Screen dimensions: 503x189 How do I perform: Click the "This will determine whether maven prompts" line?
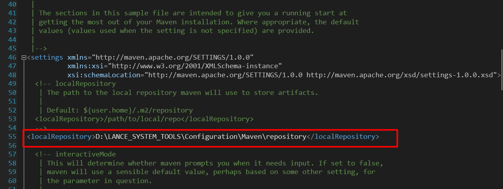(215, 163)
